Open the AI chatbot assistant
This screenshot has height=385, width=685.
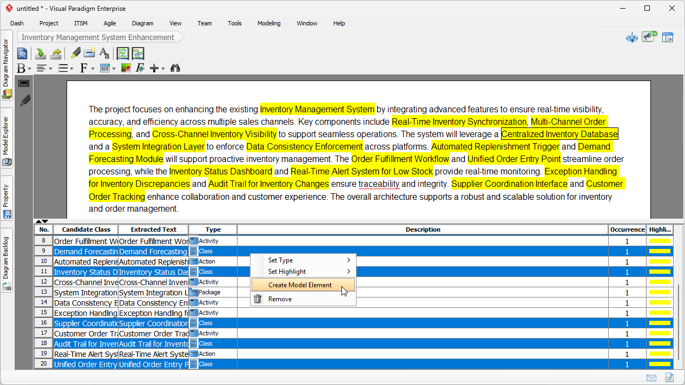coord(632,37)
